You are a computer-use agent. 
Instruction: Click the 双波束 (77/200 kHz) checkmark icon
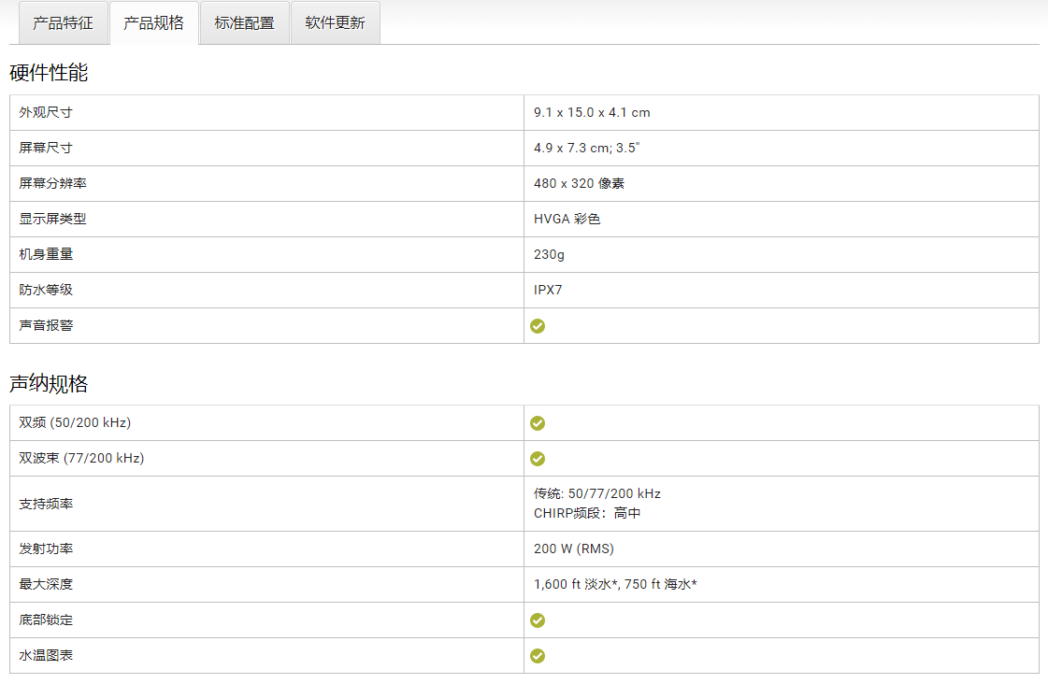click(x=538, y=459)
